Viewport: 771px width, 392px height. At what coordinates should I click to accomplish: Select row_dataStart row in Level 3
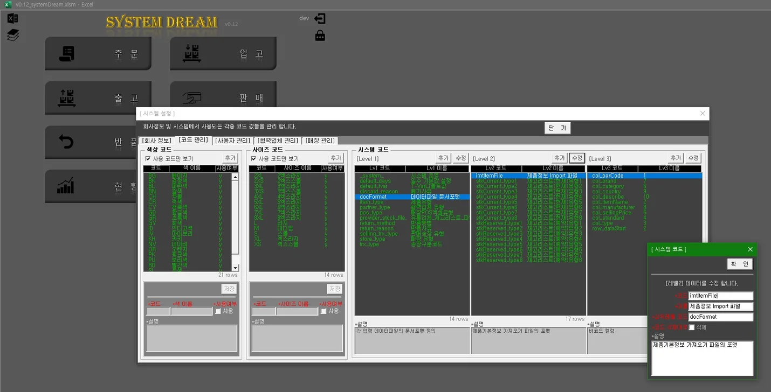coord(645,228)
